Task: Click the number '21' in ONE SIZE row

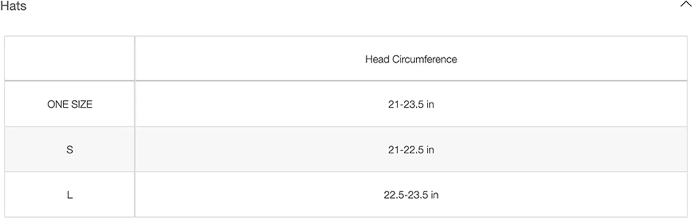Action: pos(393,104)
